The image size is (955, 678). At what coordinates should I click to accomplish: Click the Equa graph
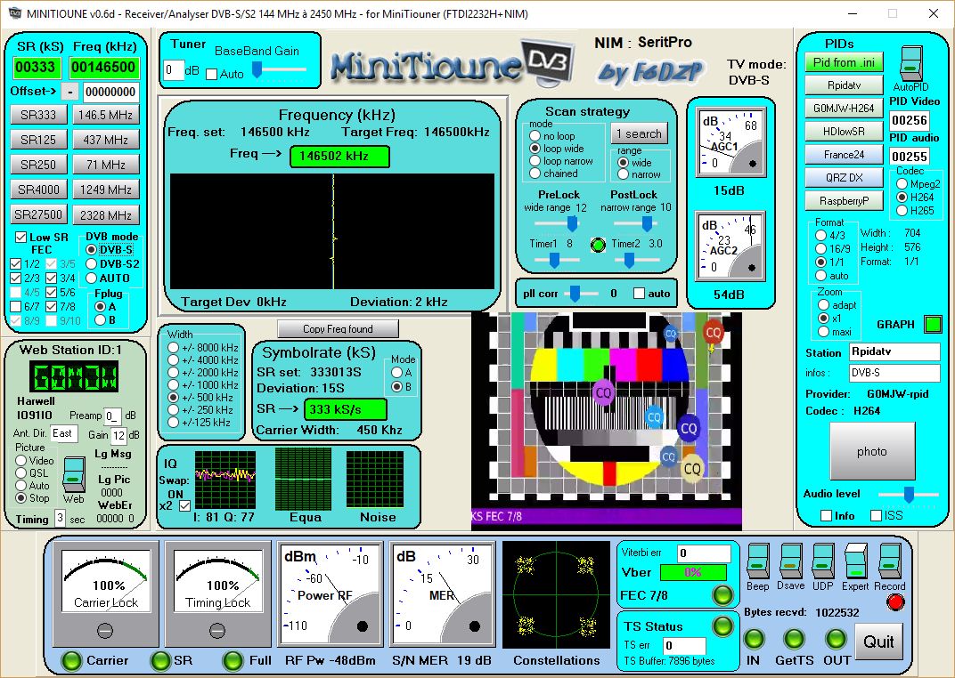(303, 478)
